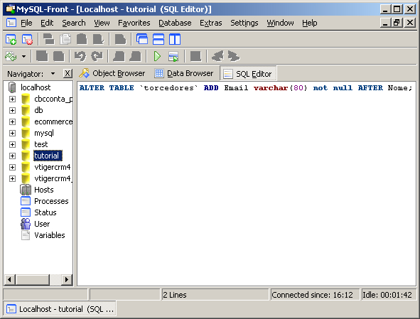Screen dimensions: 420x319
Task: Click the navigator horizontal scrollbar thumb
Action: click(x=33, y=280)
